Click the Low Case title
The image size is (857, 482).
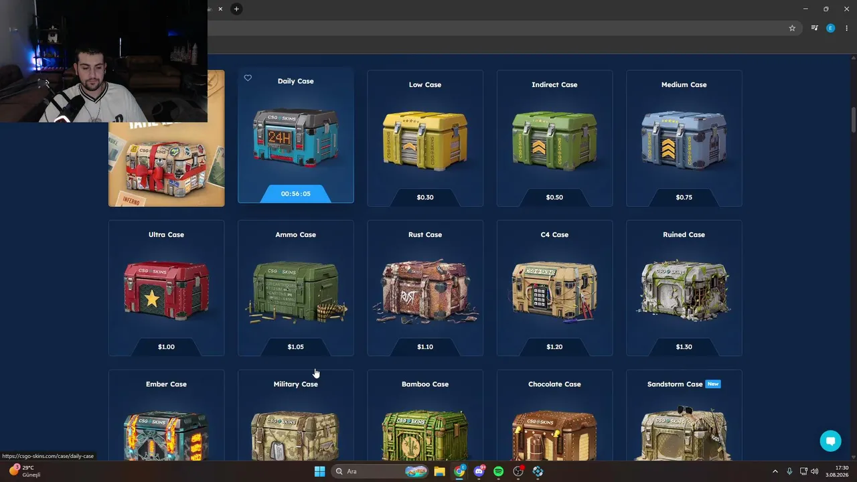click(x=425, y=85)
